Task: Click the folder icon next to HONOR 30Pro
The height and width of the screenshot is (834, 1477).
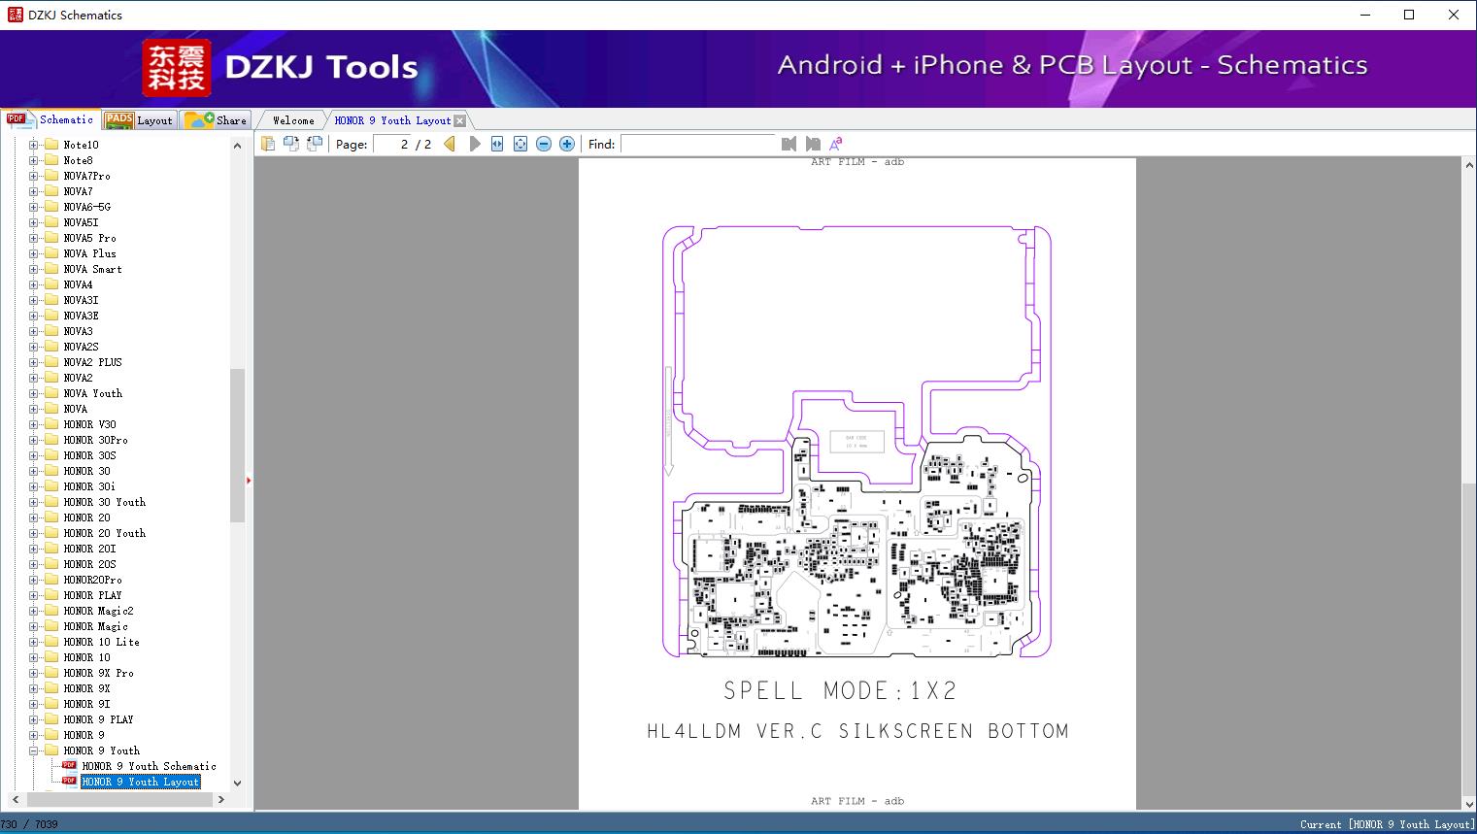Action: 51,440
